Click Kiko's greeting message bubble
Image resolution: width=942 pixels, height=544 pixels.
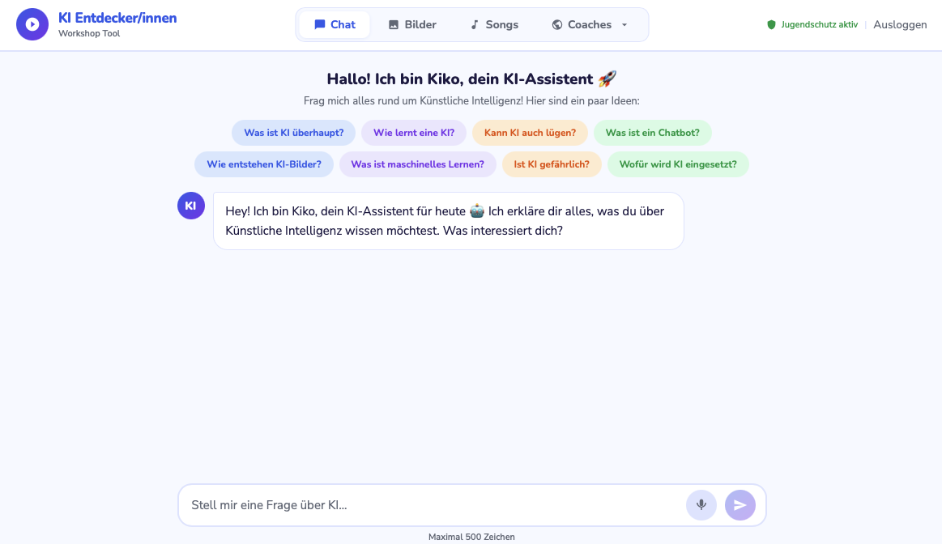(x=449, y=221)
